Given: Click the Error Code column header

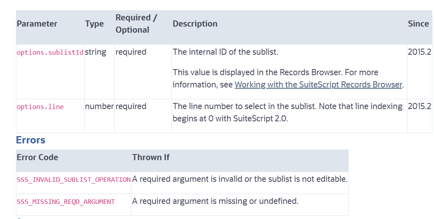Looking at the screenshot, I should click(37, 157).
